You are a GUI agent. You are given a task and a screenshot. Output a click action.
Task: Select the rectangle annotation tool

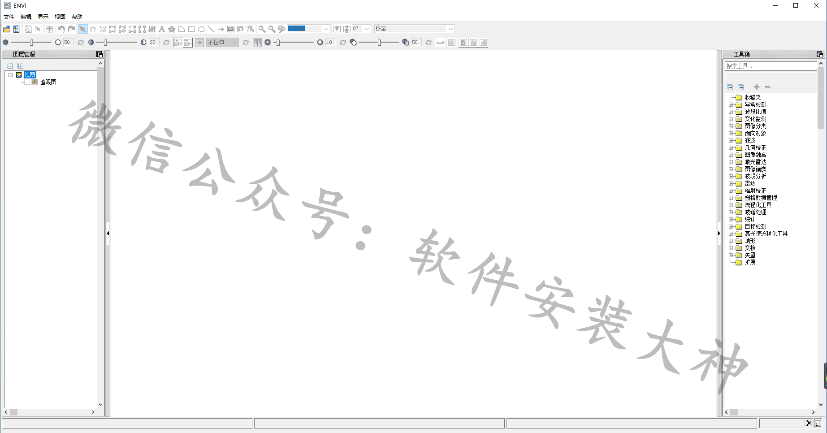click(191, 29)
